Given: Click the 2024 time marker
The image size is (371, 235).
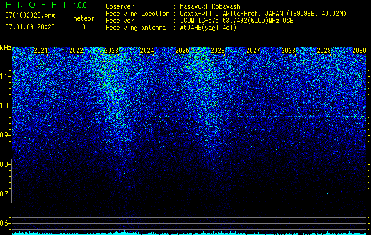Looking at the screenshot, I should (x=147, y=51).
